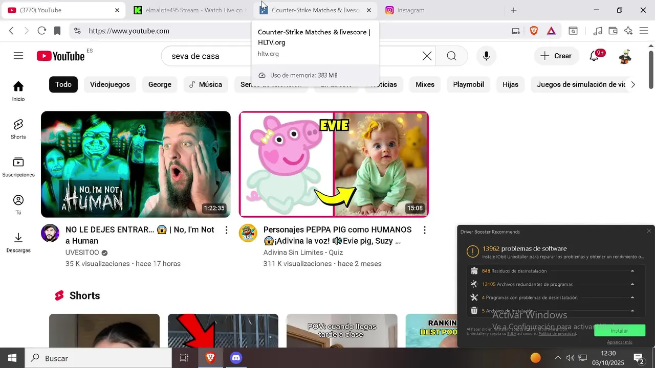Clear the search text with X
Viewport: 655px width, 368px height.
click(427, 56)
